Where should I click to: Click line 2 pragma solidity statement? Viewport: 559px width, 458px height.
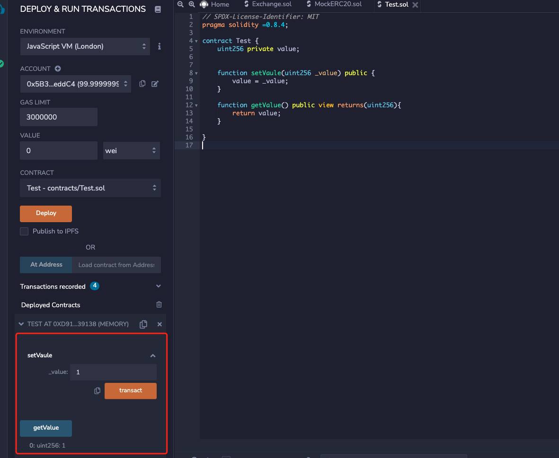coord(245,25)
